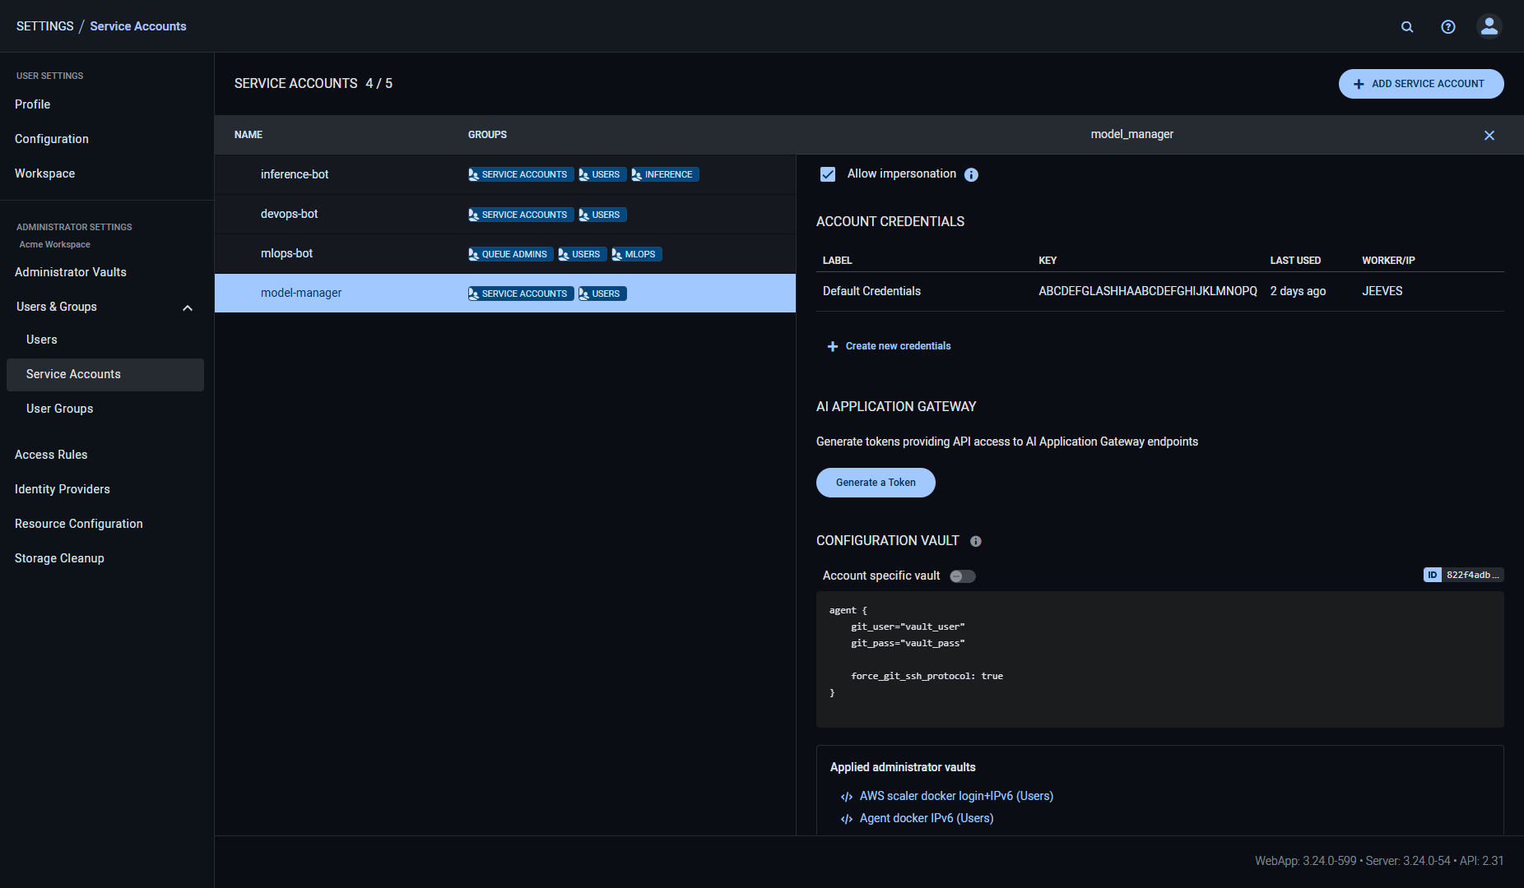Enable the Account specific vault toggle
This screenshot has height=888, width=1524.
coord(961,576)
